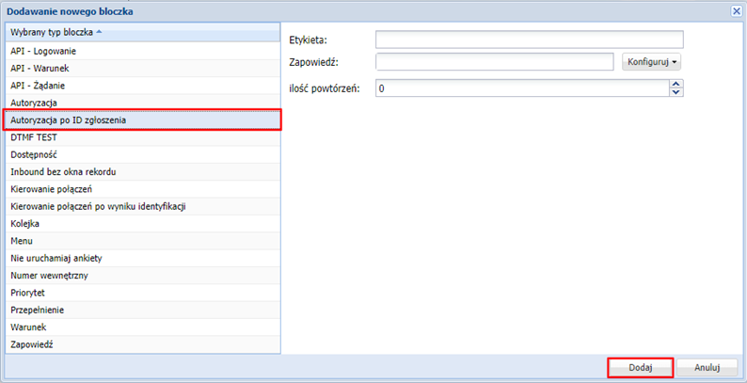Image resolution: width=747 pixels, height=383 pixels.
Task: Select Numer wewnętrzny block type
Action: [143, 276]
